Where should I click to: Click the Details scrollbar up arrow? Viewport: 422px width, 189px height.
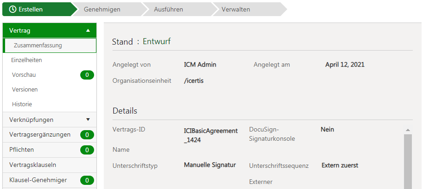tap(407, 130)
